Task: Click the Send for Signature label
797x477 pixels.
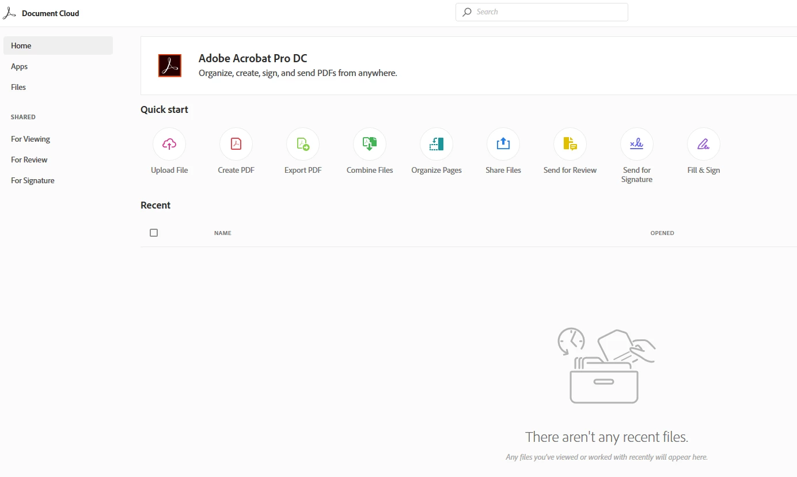Action: pos(637,175)
